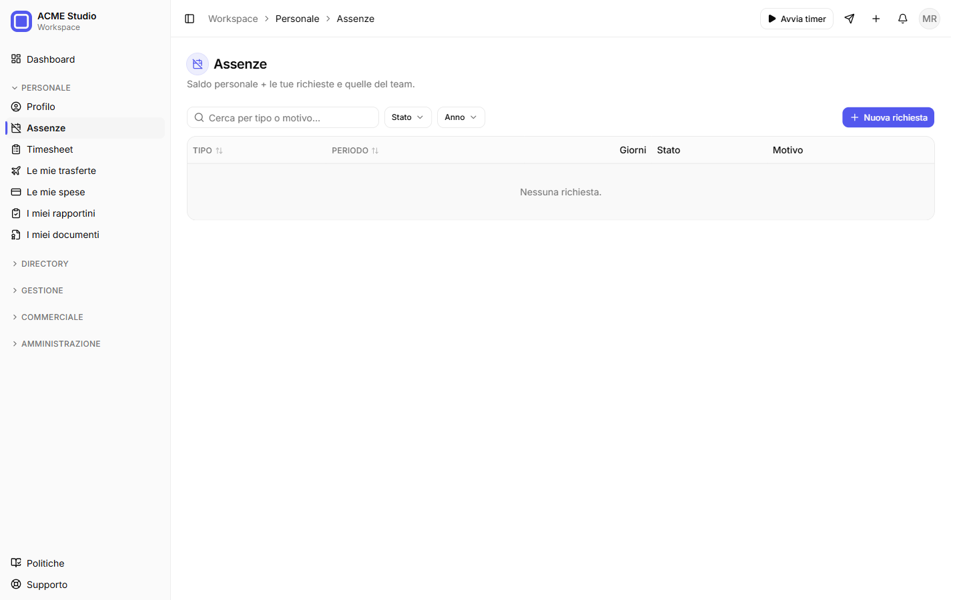Image resolution: width=961 pixels, height=600 pixels.
Task: Click the Profilo user icon
Action: 16,107
